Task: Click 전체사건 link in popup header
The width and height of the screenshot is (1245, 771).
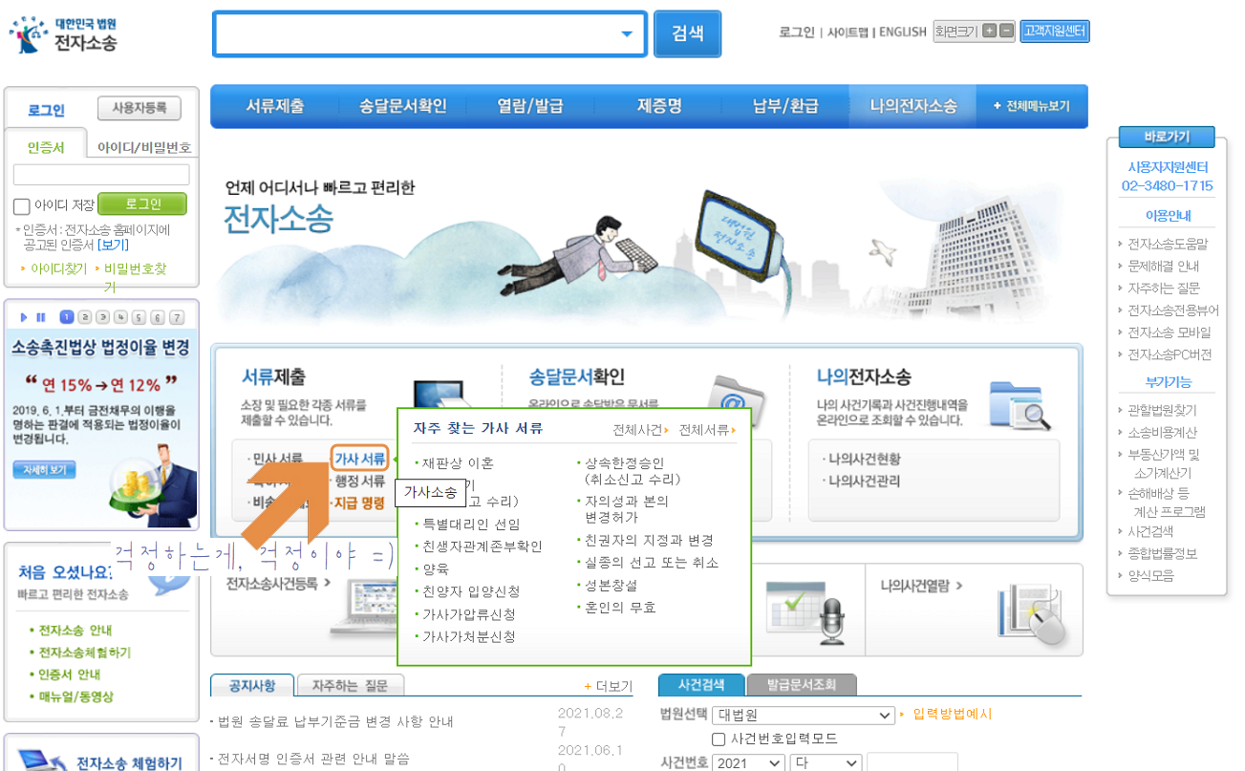Action: (x=637, y=430)
